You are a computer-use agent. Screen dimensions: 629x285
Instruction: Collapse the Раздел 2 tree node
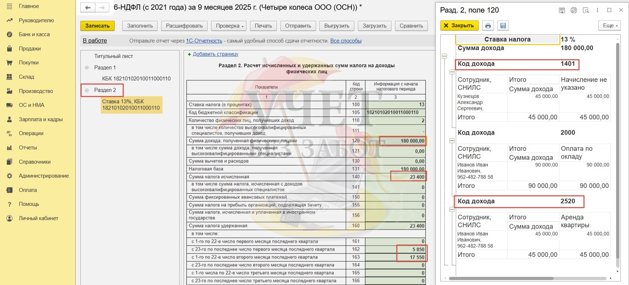(87, 90)
